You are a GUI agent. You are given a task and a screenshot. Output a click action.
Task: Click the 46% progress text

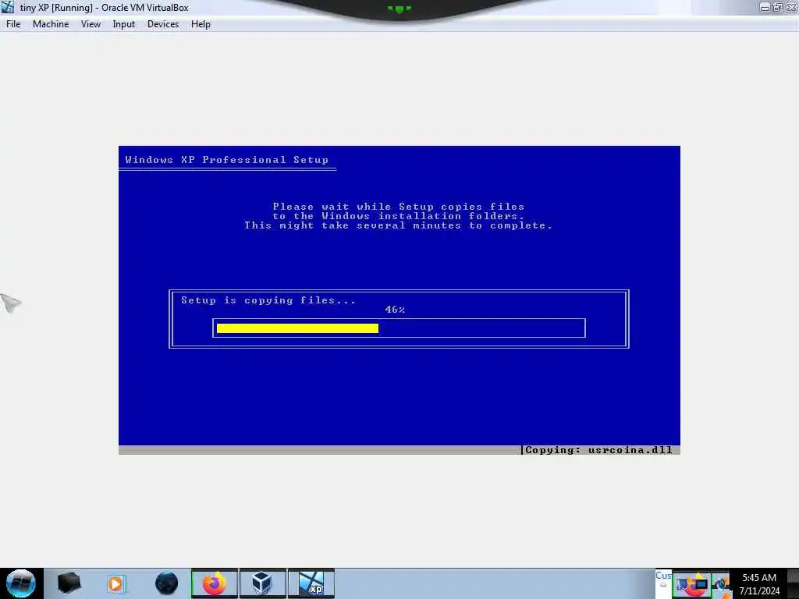395,309
